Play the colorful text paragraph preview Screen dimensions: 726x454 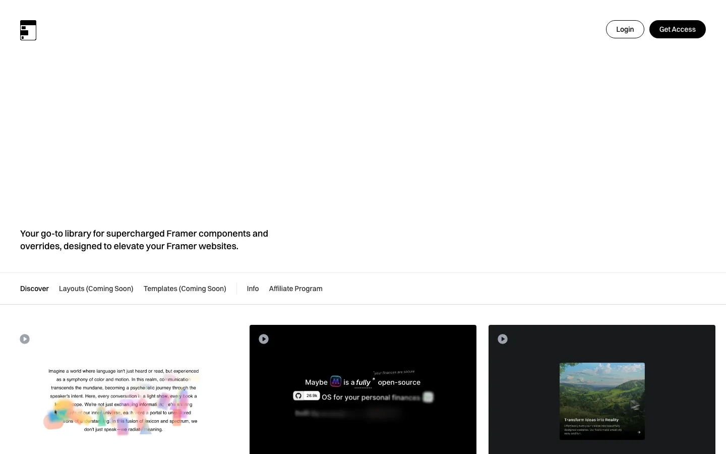click(25, 339)
